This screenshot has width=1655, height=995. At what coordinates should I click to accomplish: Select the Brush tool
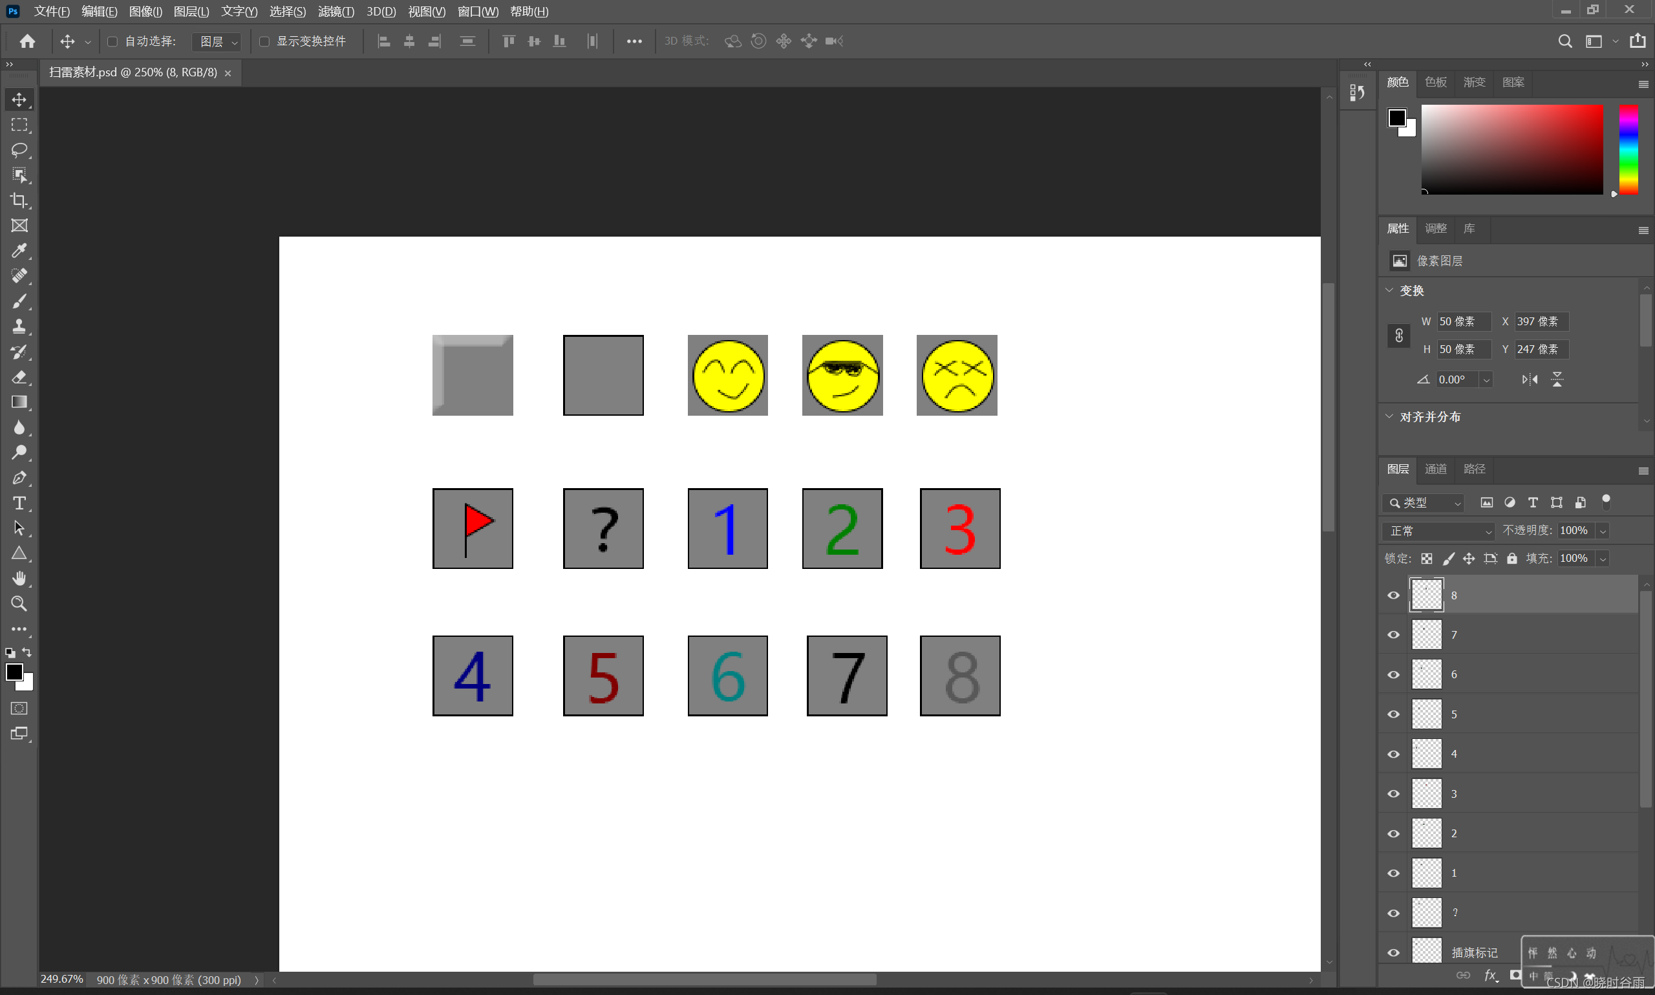tap(19, 302)
